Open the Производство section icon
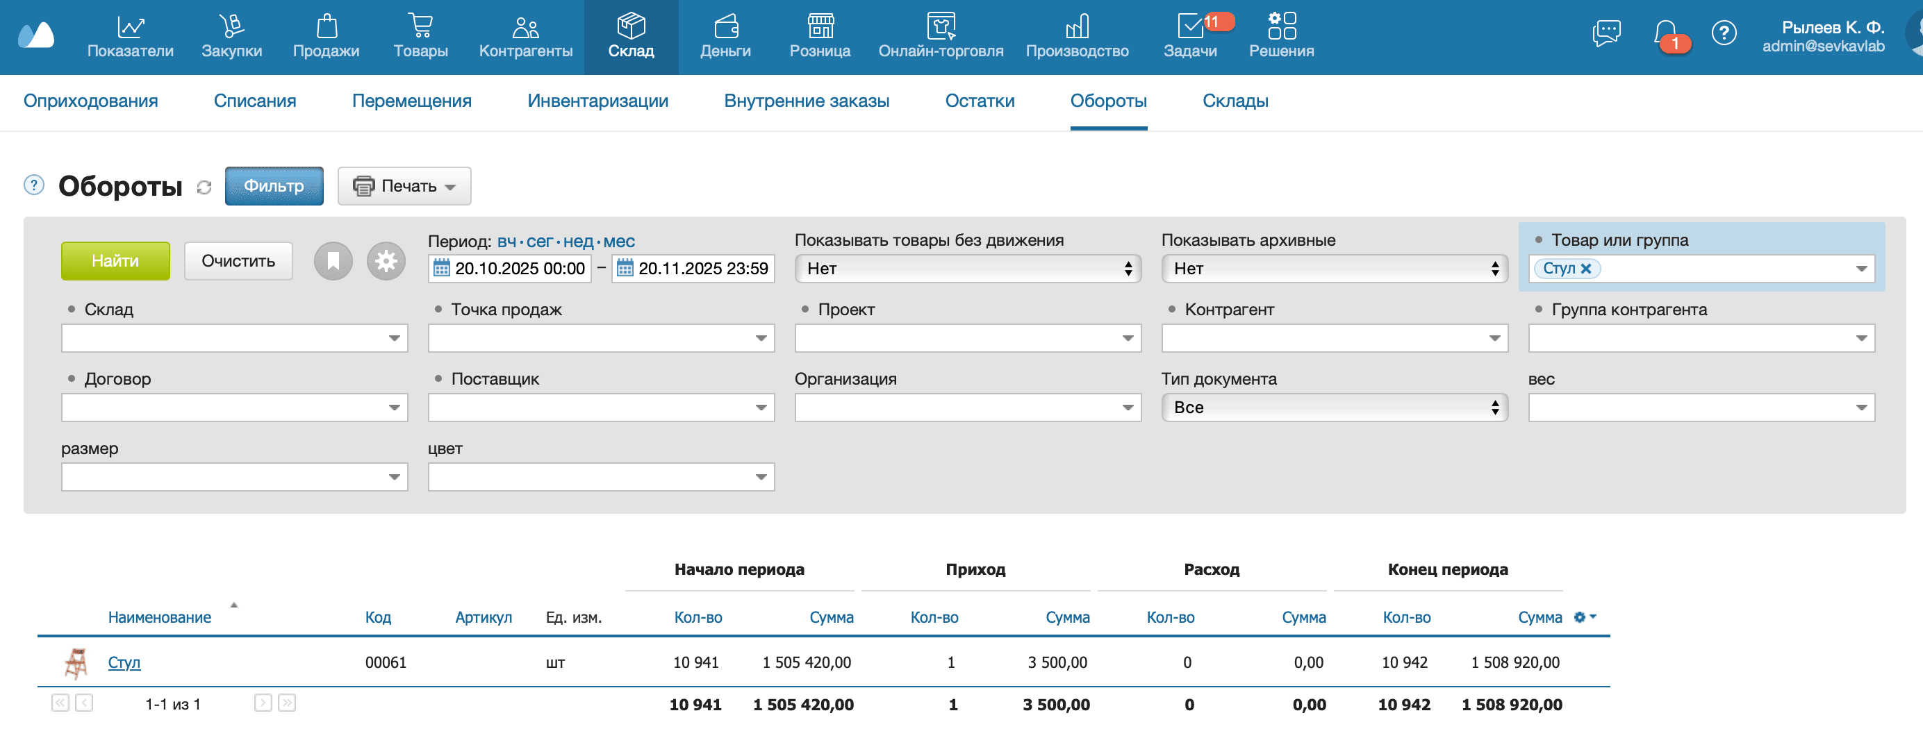 pyautogui.click(x=1078, y=26)
